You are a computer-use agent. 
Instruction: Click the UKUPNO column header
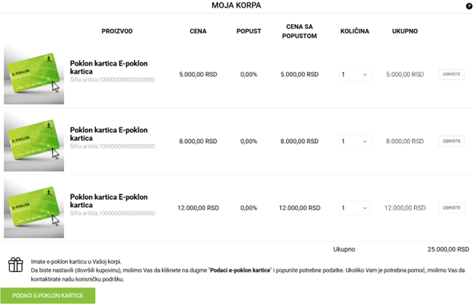[x=405, y=31]
